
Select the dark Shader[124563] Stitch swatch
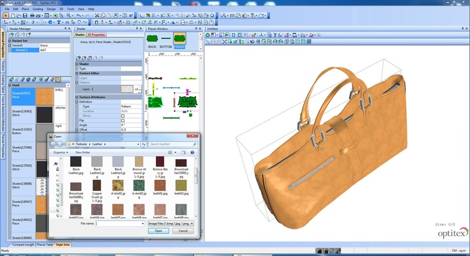45,114
